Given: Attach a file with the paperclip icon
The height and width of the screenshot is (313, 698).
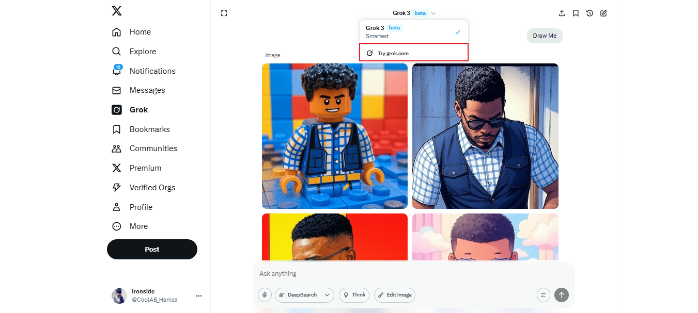Looking at the screenshot, I should click(x=264, y=294).
